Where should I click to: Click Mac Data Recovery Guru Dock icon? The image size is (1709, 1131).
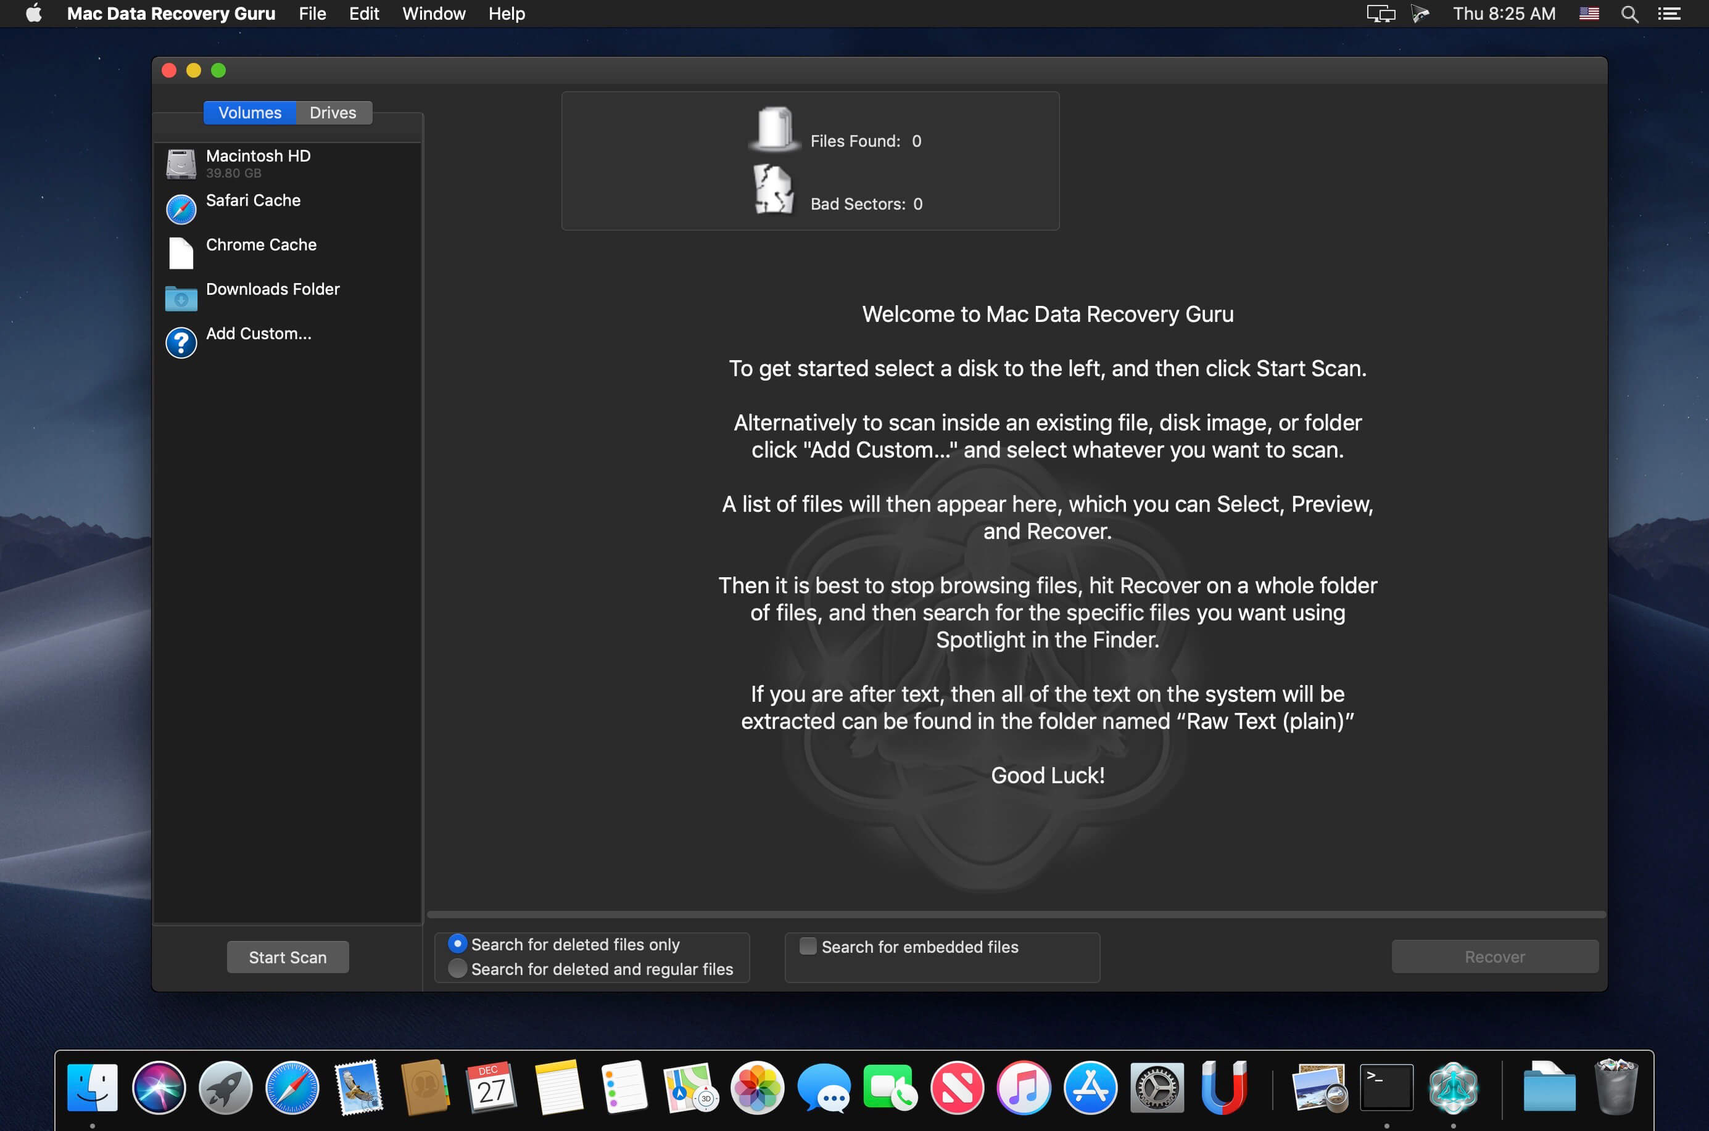pyautogui.click(x=1453, y=1088)
